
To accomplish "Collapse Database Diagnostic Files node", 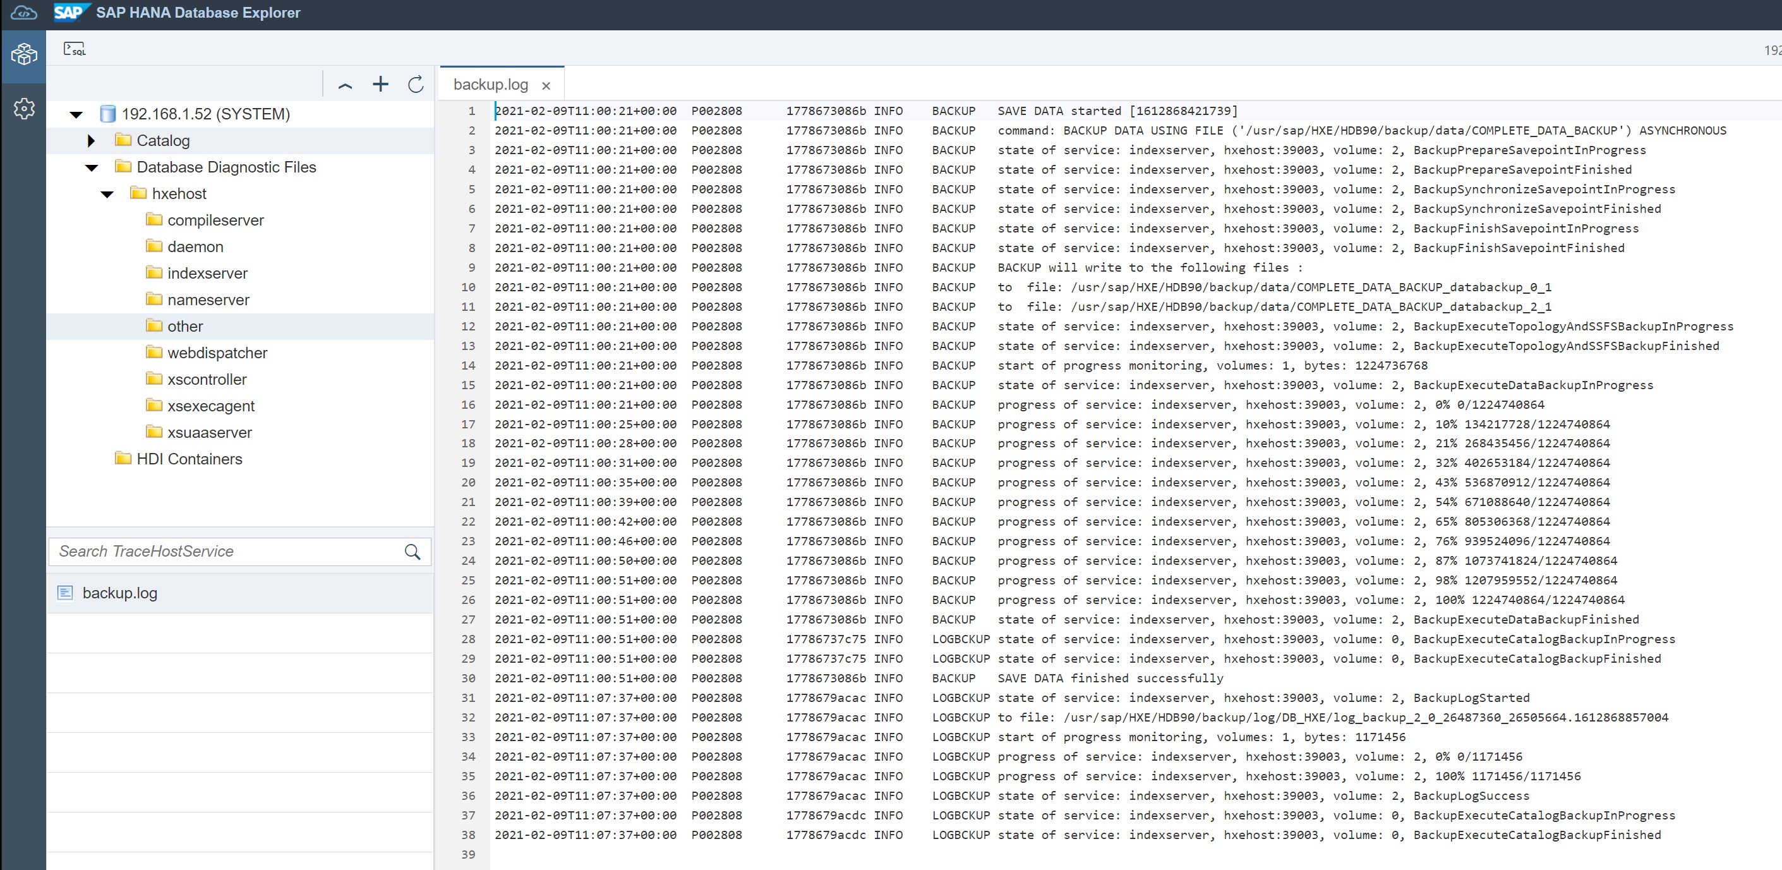I will (92, 168).
